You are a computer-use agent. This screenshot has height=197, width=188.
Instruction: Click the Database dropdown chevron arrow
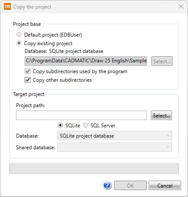click(x=168, y=136)
